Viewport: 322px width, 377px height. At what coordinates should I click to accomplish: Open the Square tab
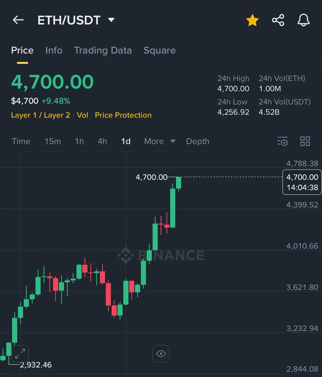coord(159,50)
